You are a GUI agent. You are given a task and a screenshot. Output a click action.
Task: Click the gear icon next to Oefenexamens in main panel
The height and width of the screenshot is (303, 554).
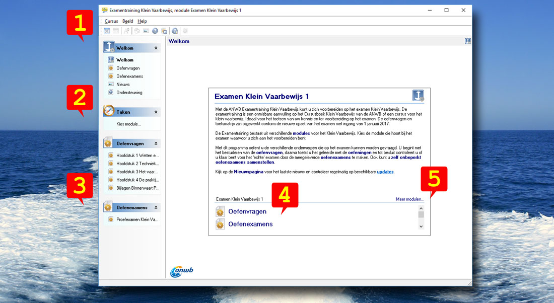coord(220,224)
